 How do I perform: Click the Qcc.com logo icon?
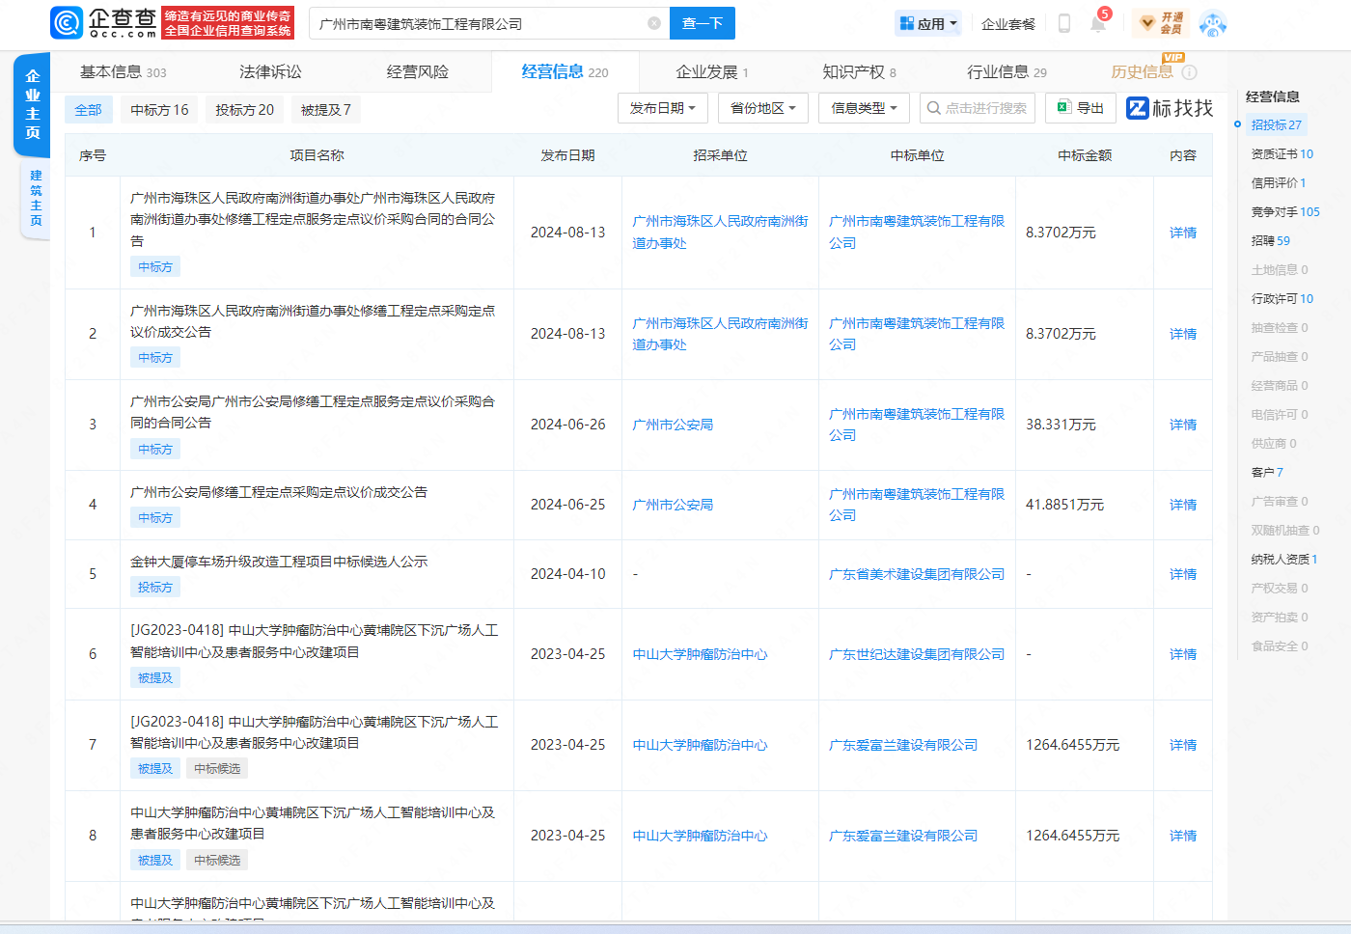pyautogui.click(x=67, y=23)
